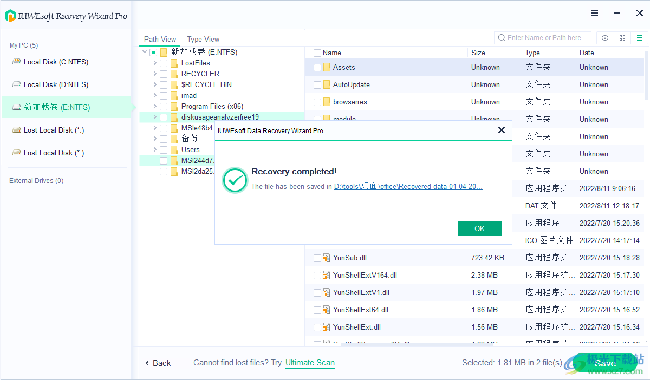Click the search magnifier icon
The width and height of the screenshot is (650, 380).
tap(501, 37)
